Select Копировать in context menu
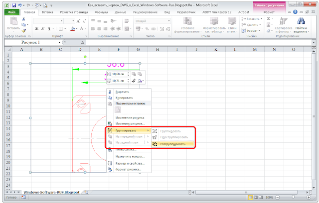 (x=129, y=98)
